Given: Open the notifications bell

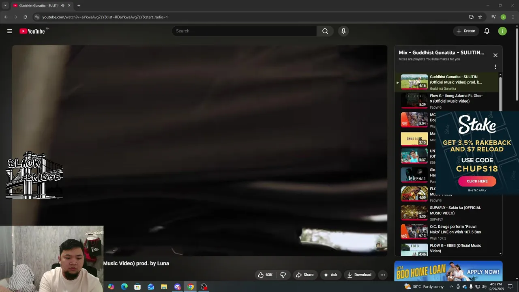Looking at the screenshot, I should [487, 31].
